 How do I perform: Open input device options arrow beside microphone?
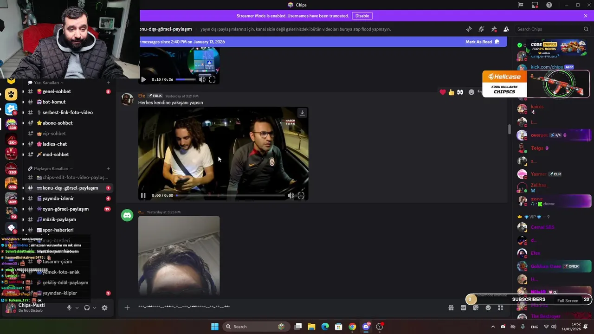click(x=77, y=308)
